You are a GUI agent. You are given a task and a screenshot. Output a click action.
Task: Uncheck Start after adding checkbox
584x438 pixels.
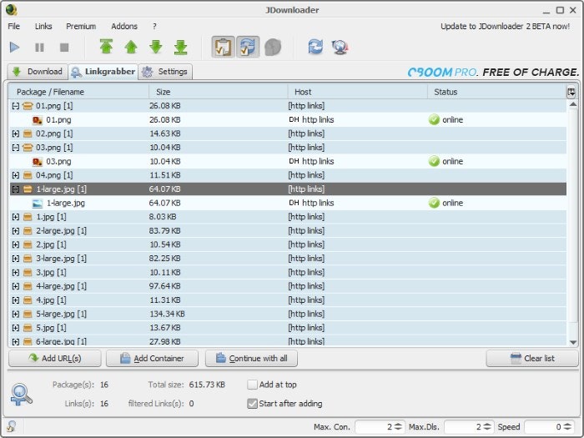tap(252, 404)
